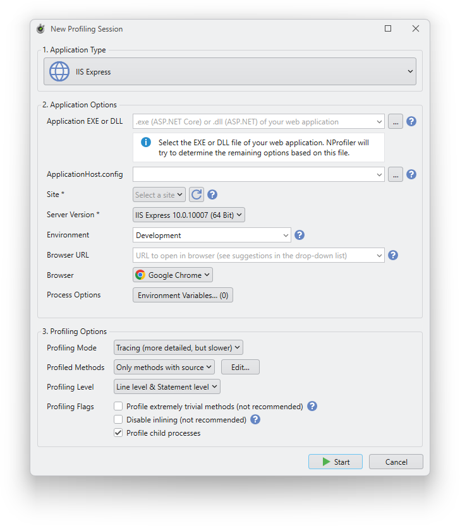Image resolution: width=460 pixels, height=526 pixels.
Task: Enable Profile extremely trivial methods checkbox
Action: (118, 407)
